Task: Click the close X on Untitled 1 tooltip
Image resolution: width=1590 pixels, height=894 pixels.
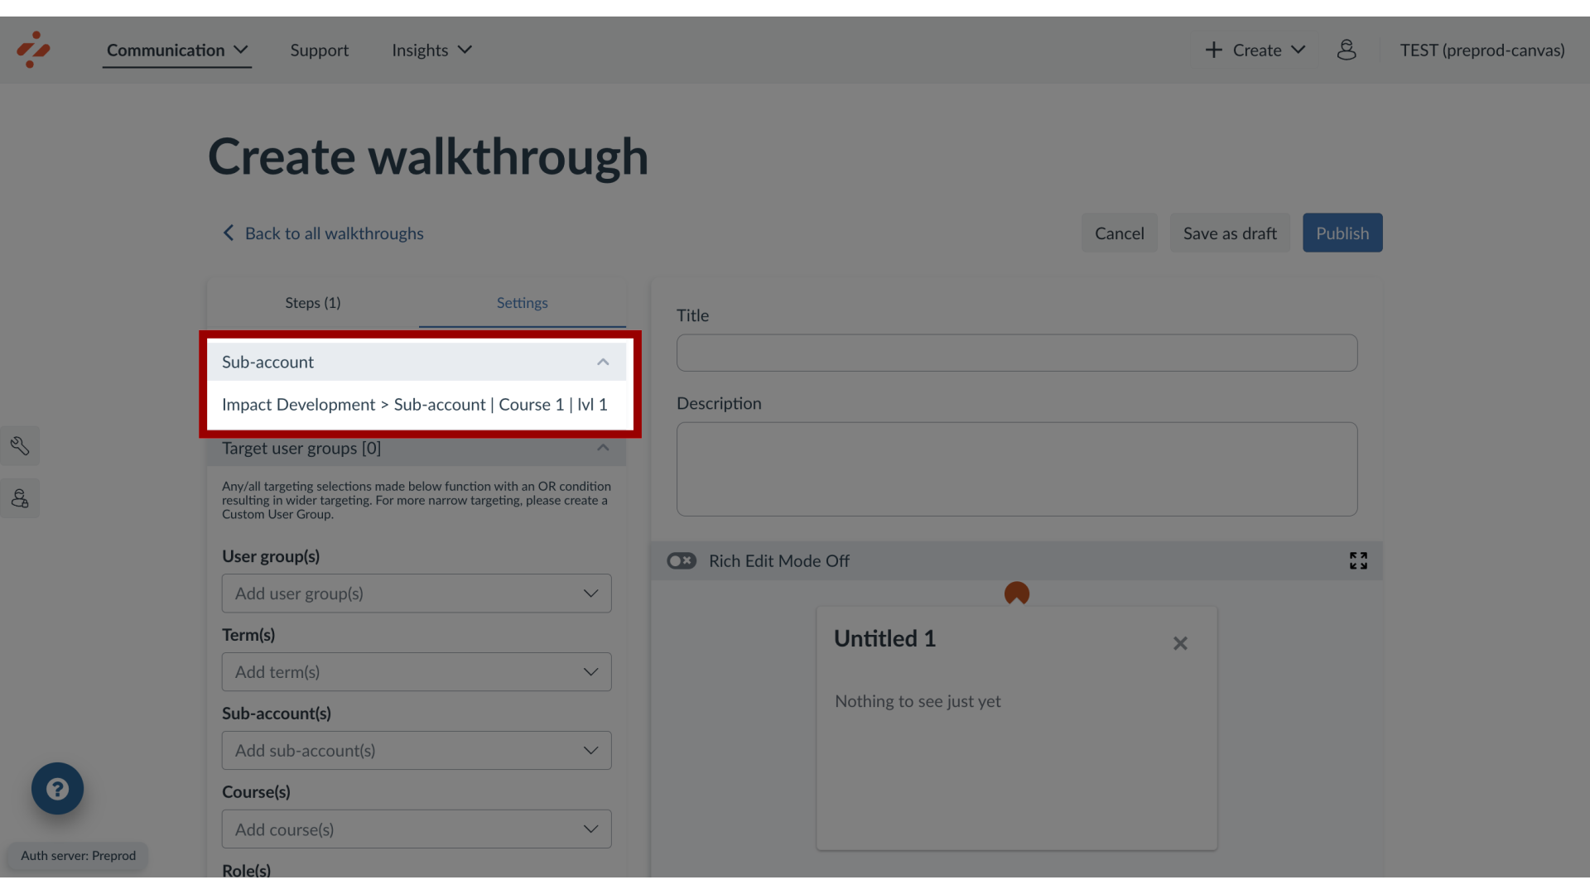Action: pyautogui.click(x=1180, y=643)
